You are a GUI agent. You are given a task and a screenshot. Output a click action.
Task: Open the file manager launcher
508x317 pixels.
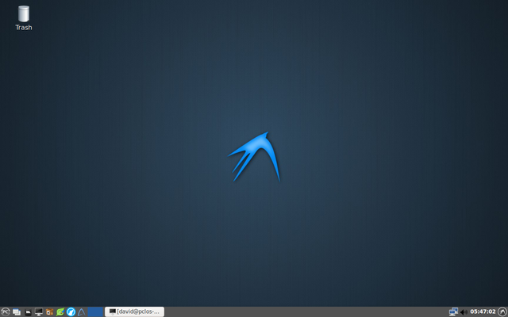tap(29, 312)
